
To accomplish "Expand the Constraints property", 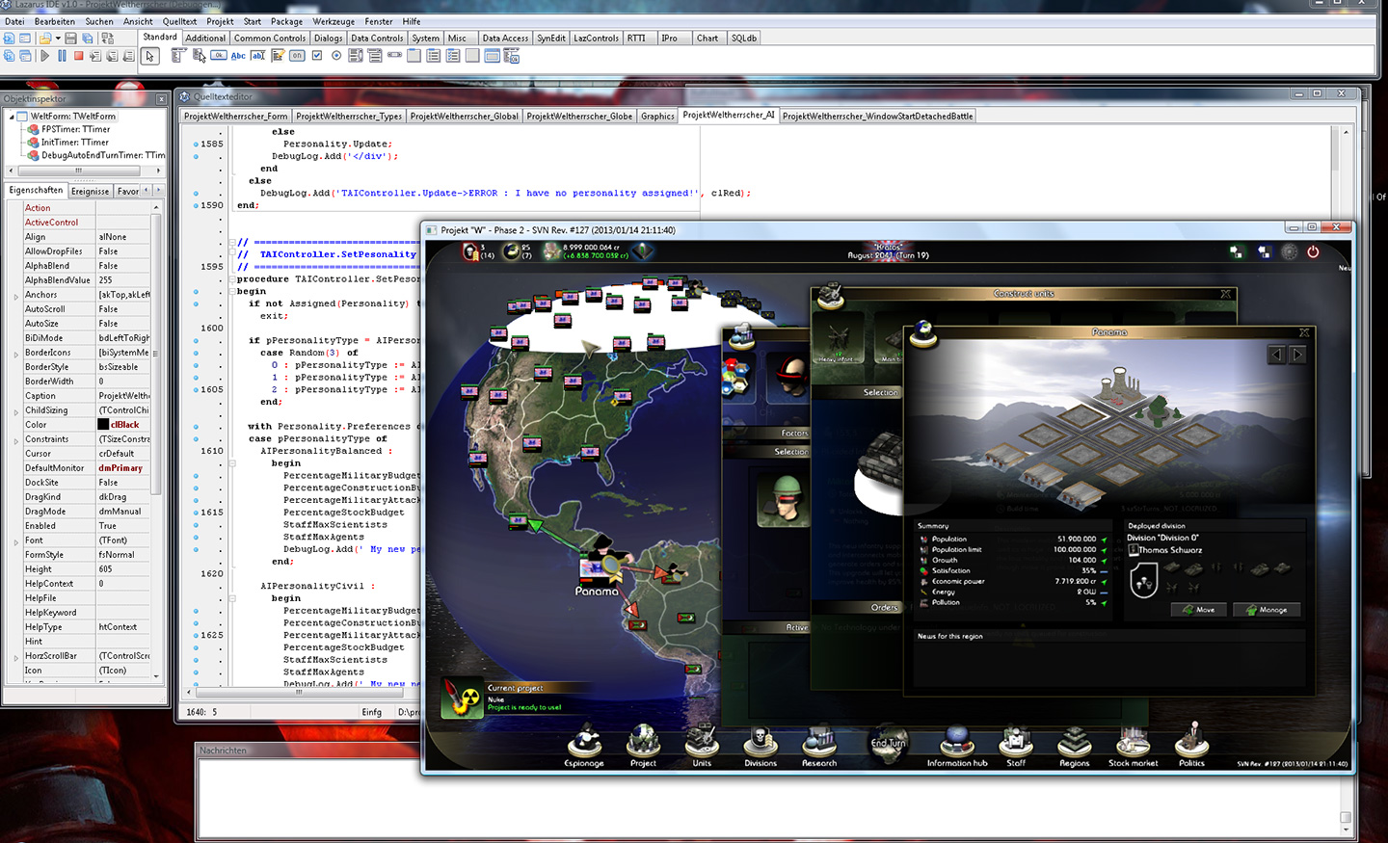I will coord(15,440).
